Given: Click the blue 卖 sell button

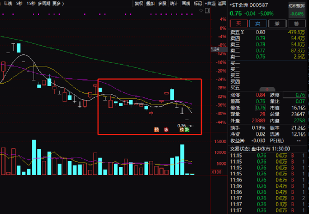Looking at the screenshot, I should tap(258, 23).
